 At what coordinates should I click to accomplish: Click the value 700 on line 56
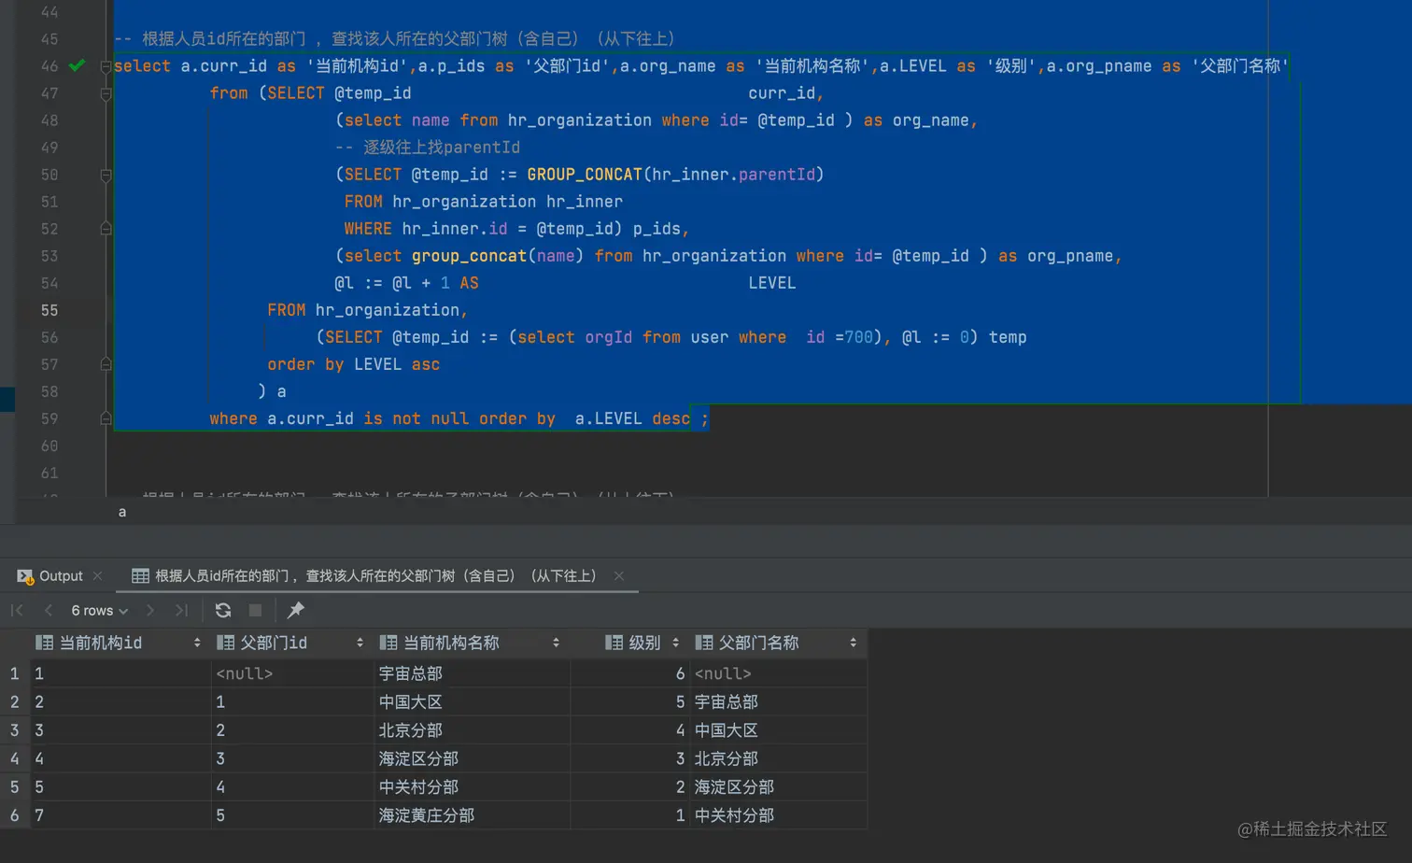click(x=858, y=337)
